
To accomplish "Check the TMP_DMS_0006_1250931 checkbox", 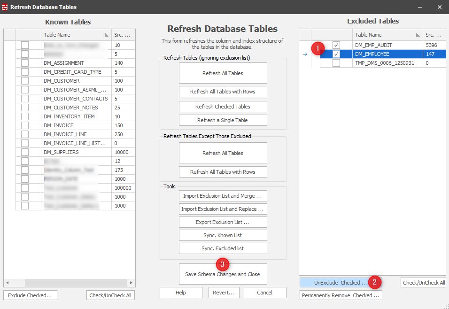I will coord(336,63).
